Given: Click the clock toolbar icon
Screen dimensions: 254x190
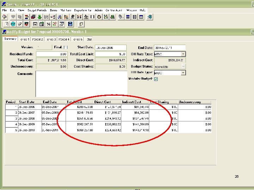Looking at the screenshot, I should (99, 17).
